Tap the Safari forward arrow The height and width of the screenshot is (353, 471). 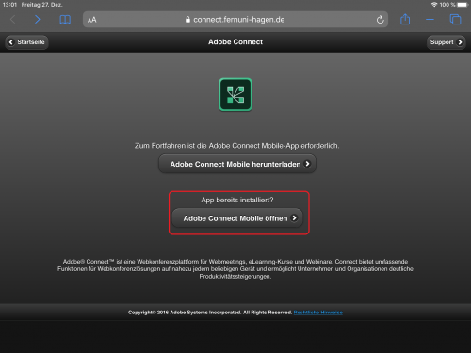(38, 20)
